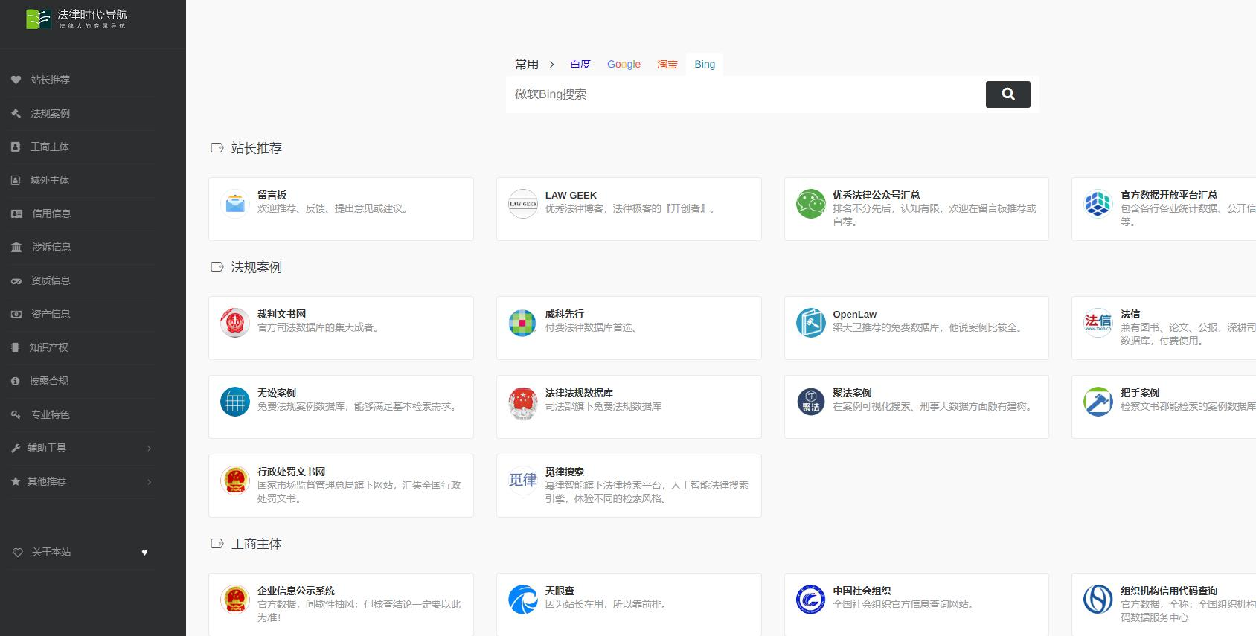Click the 觅律搜索 logo icon

click(523, 481)
